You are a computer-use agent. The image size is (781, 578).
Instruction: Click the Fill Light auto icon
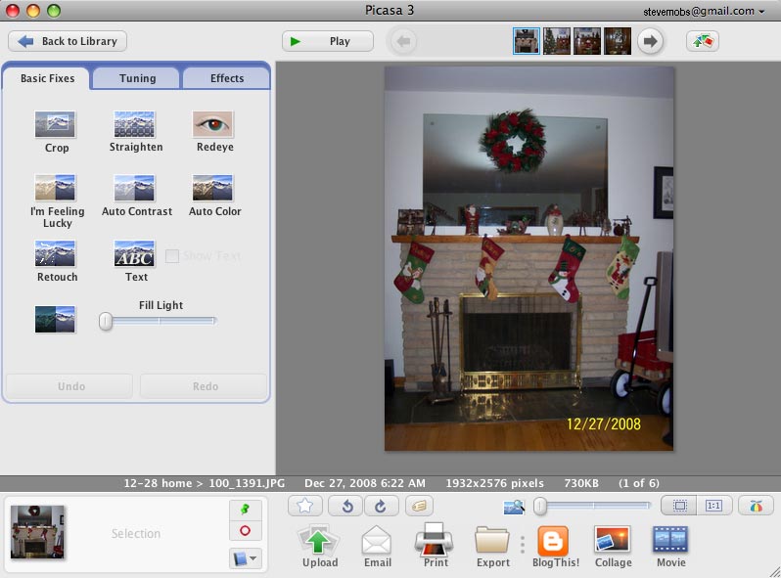[x=55, y=319]
